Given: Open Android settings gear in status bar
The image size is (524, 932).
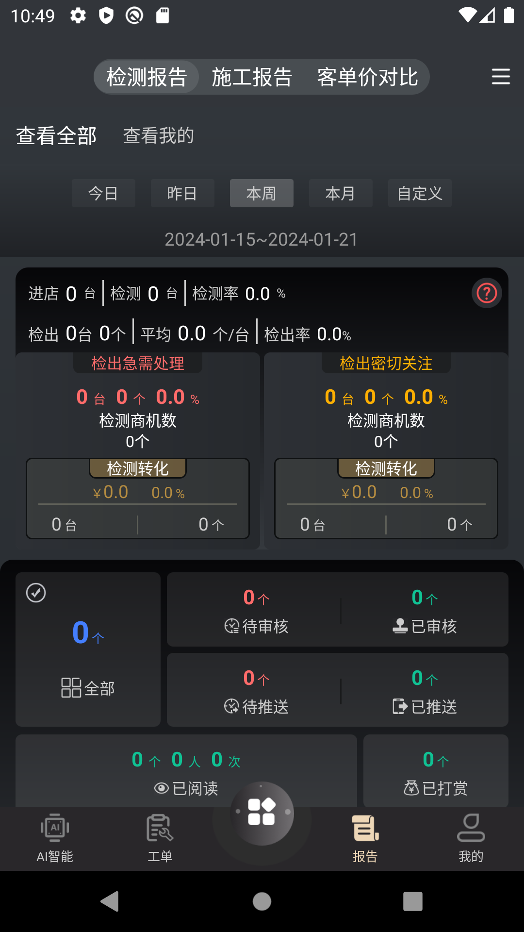Looking at the screenshot, I should (x=78, y=16).
